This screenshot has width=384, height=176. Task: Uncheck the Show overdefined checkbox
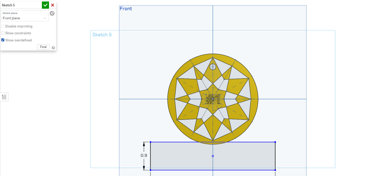click(3, 40)
